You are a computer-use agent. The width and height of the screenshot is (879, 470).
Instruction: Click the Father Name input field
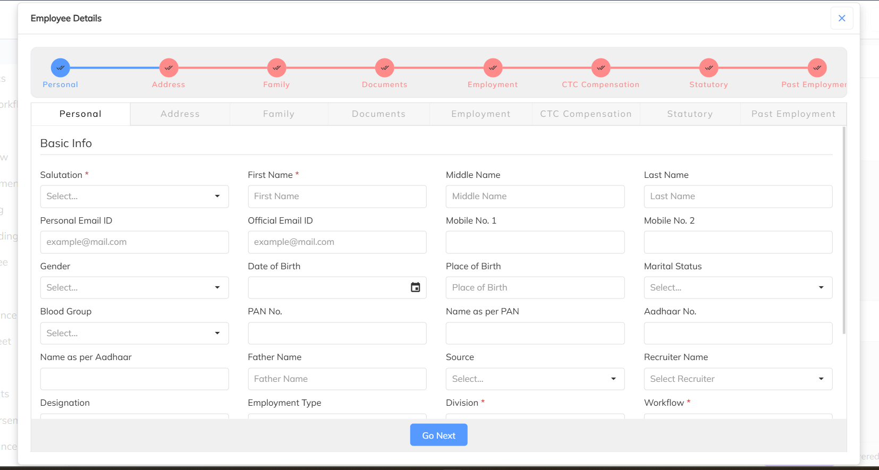[337, 379]
